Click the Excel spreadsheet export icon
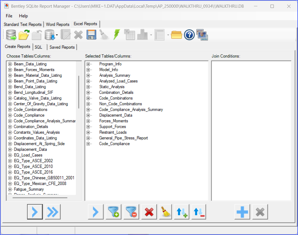The height and width of the screenshot is (235, 298). [129, 35]
